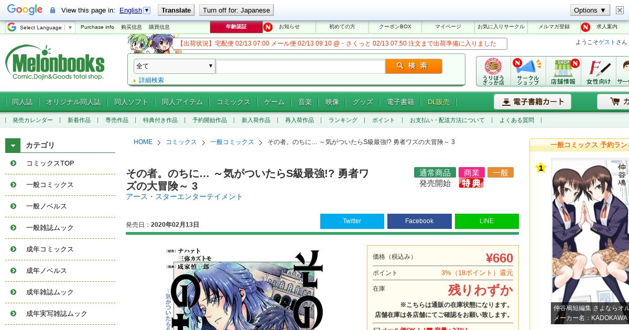Open クーポンBOX link

coord(395,27)
